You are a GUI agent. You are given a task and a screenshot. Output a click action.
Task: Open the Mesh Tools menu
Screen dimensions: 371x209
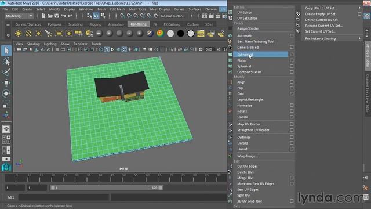click(x=137, y=9)
